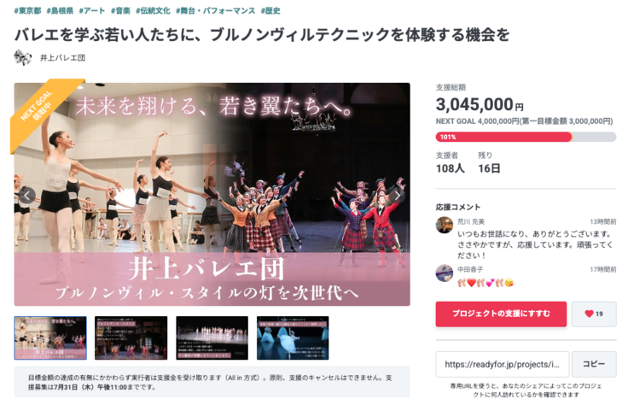Select the fourth thumbnail with blue stage
The height and width of the screenshot is (405, 628).
pos(293,338)
